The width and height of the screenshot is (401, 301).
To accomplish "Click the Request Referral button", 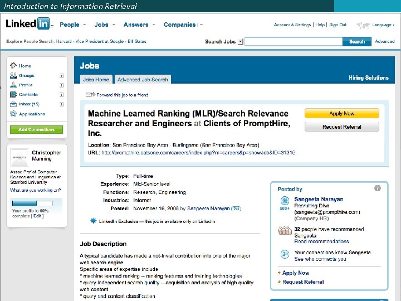I will coord(341,127).
